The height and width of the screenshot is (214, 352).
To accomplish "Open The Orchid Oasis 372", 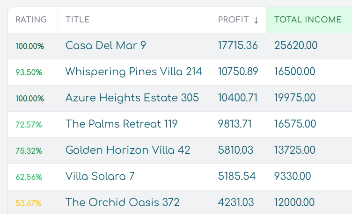I will [123, 203].
